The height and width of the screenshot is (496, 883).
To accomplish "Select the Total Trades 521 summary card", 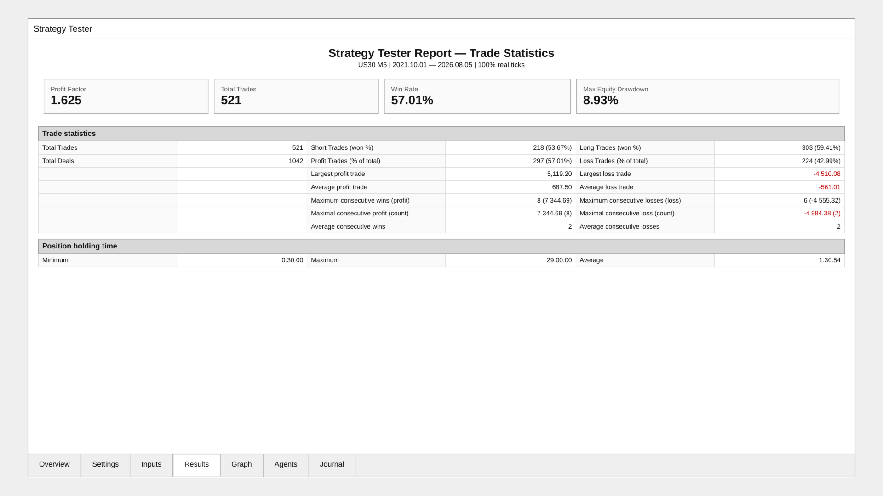I will [x=296, y=96].
